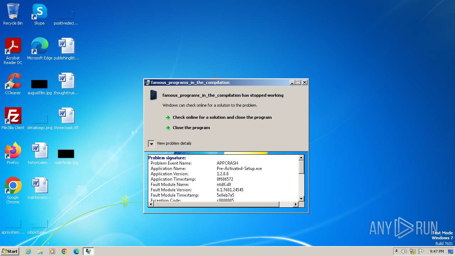Select the 'Pre-Activated-Setup.exe' application name value
This screenshot has width=455, height=256.
[x=239, y=169]
